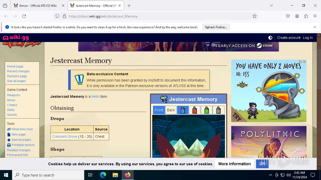This screenshot has height=180, width=321.
Task: Open a new browser tab
Action: coord(129,5)
